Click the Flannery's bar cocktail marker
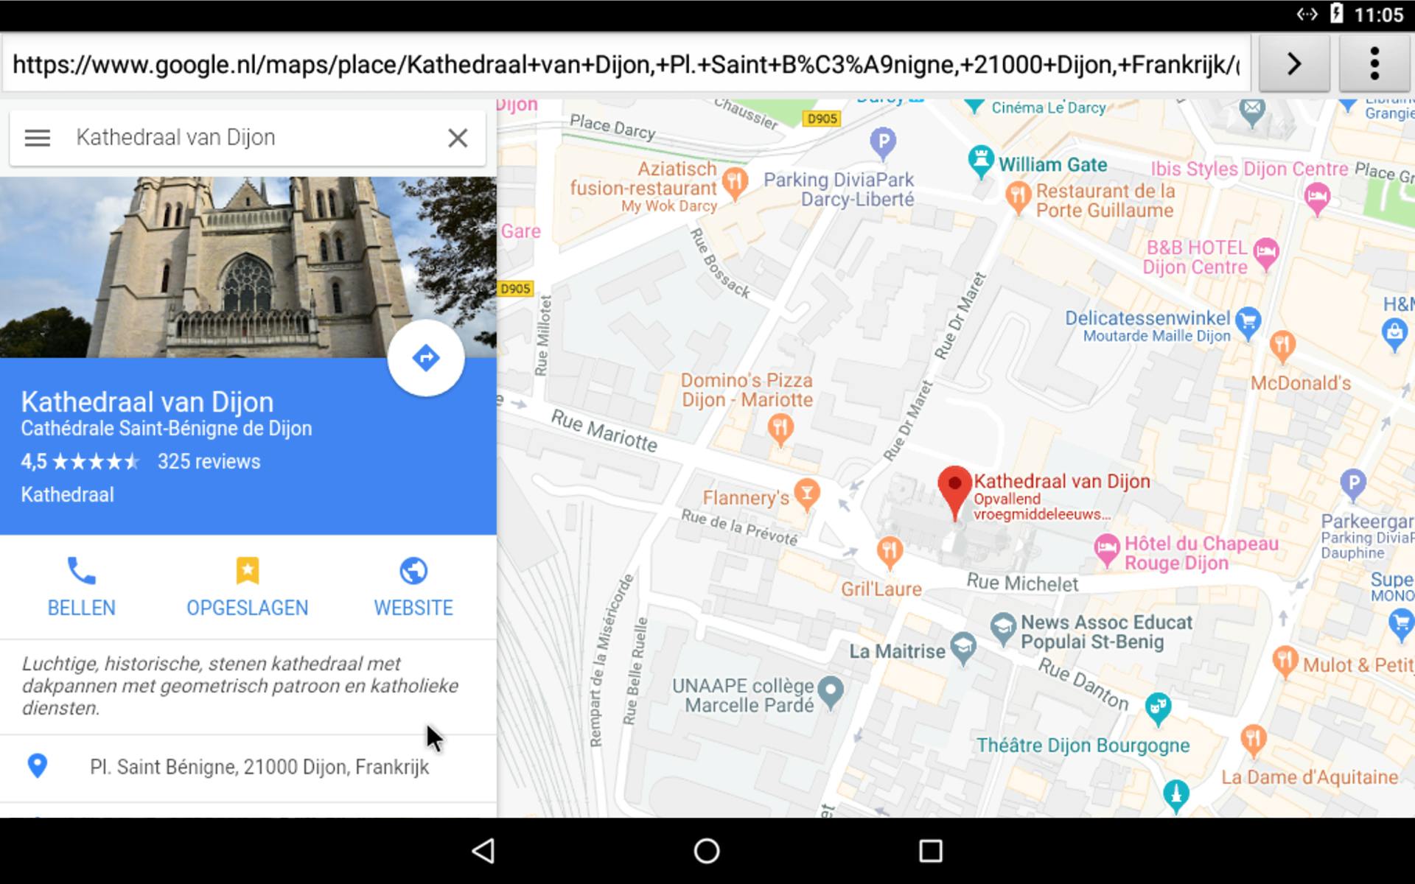This screenshot has height=884, width=1415. [807, 494]
